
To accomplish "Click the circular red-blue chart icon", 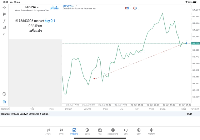I will coord(135,8).
